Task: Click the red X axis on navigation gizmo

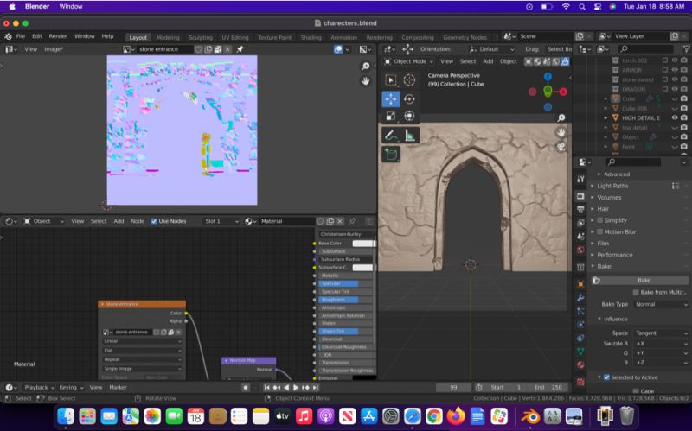Action: pos(563,92)
